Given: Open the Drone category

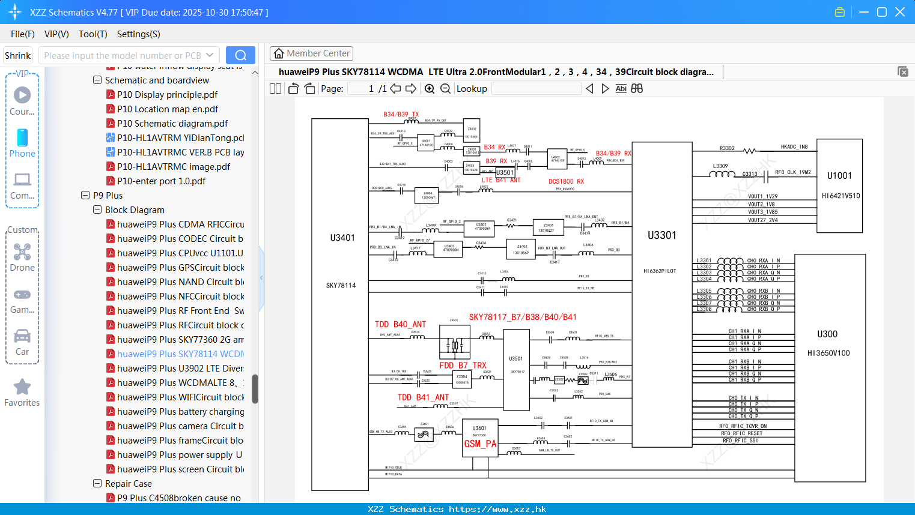Looking at the screenshot, I should 22,257.
